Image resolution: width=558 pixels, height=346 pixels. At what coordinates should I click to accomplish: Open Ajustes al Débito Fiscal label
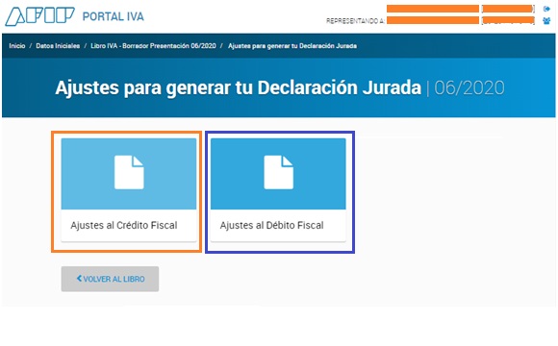(x=272, y=225)
